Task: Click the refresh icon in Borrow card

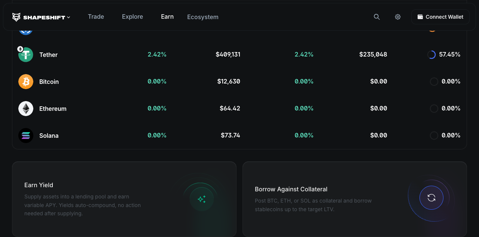Action: tap(431, 198)
